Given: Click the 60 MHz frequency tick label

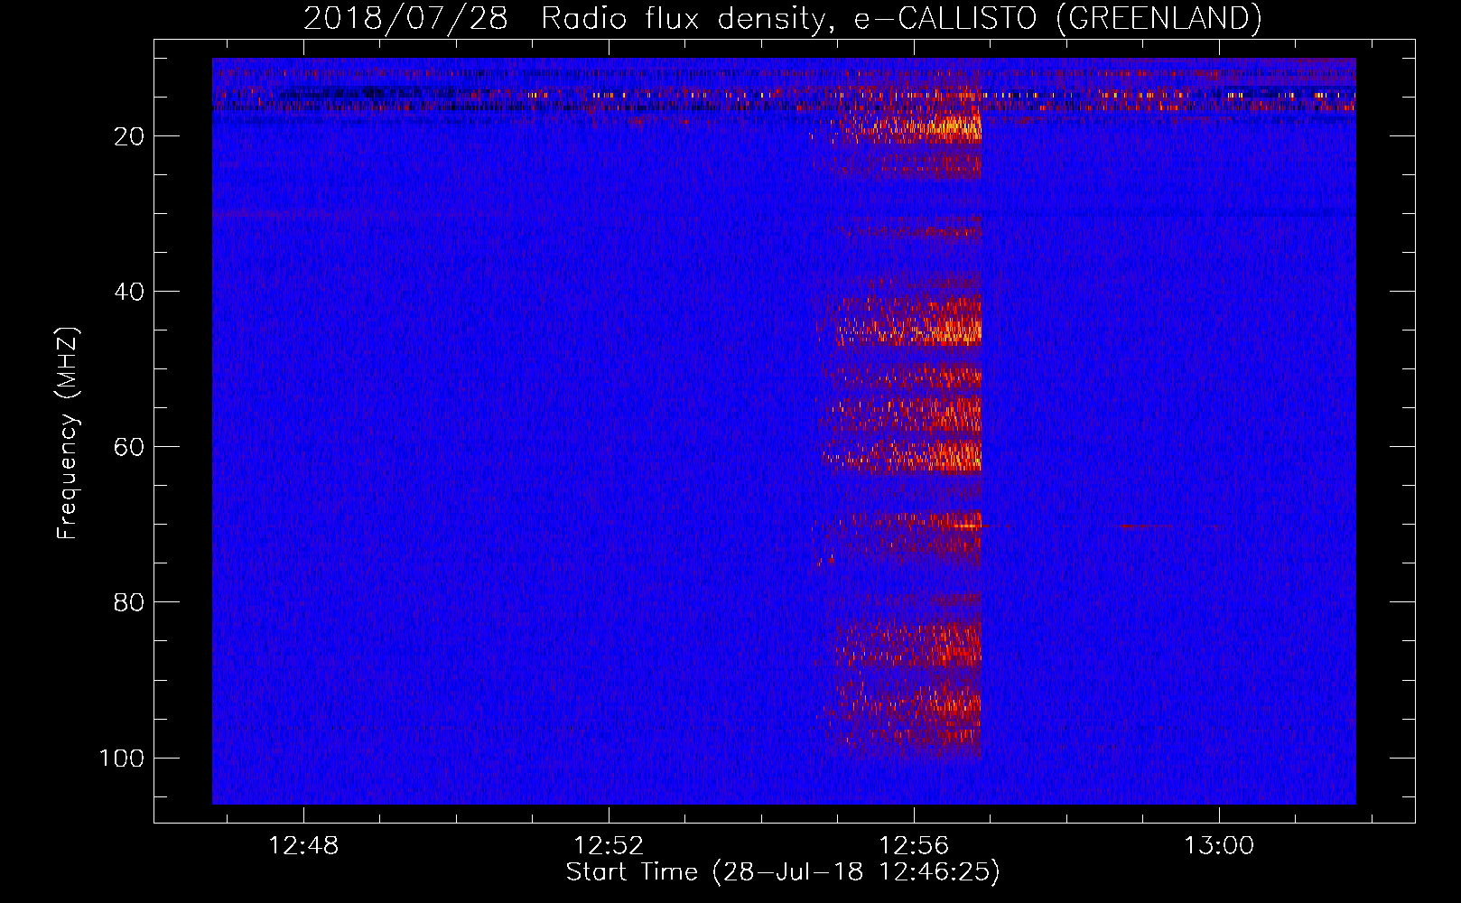Looking at the screenshot, I should coord(129,447).
